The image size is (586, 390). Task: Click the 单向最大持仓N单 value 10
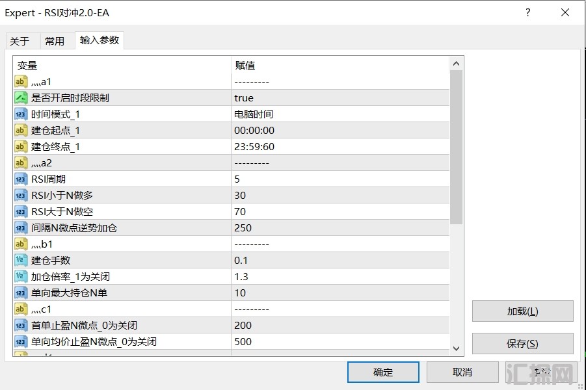click(x=340, y=293)
